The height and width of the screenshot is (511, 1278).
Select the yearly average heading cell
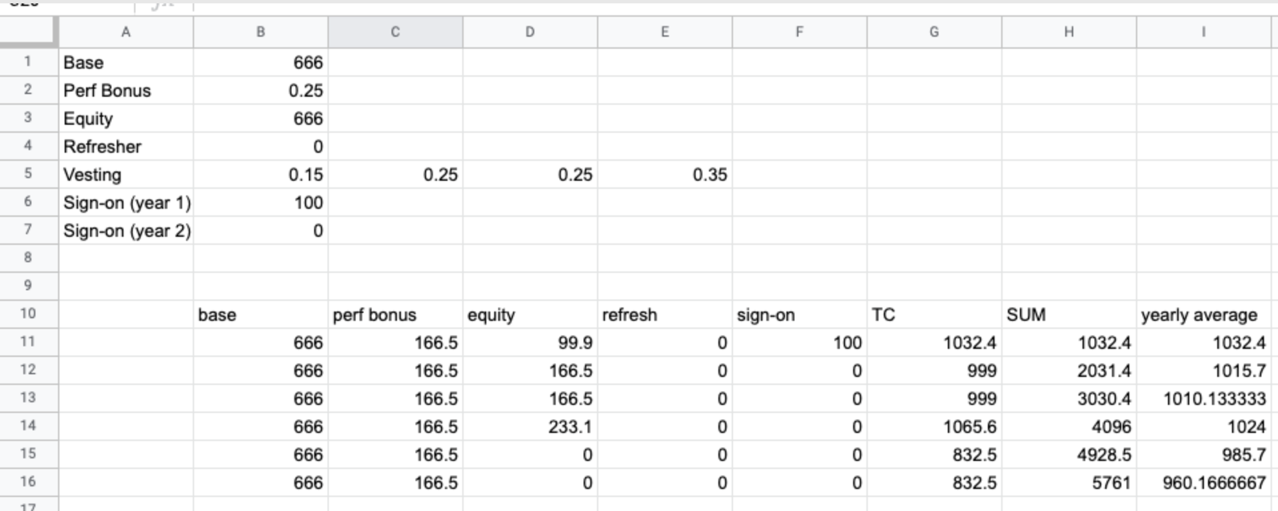pyautogui.click(x=1203, y=315)
